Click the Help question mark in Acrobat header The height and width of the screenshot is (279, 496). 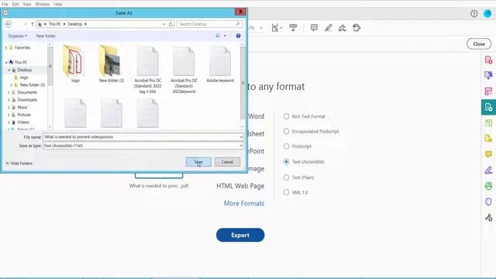click(x=474, y=14)
